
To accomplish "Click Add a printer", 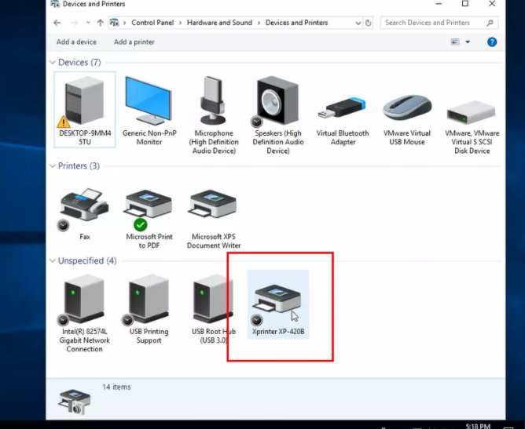I will click(134, 42).
